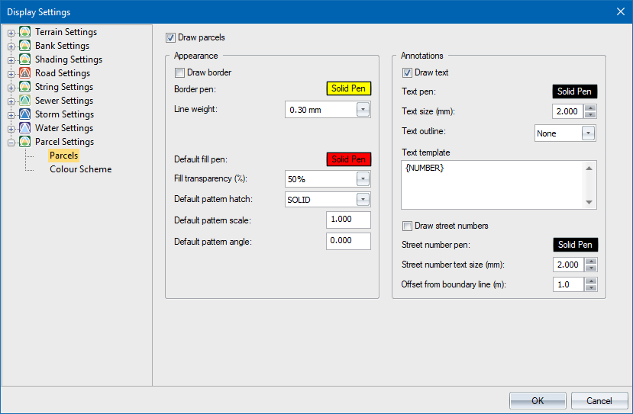The image size is (633, 414).
Task: Uncheck the Draw parcels checkbox
Action: click(171, 37)
